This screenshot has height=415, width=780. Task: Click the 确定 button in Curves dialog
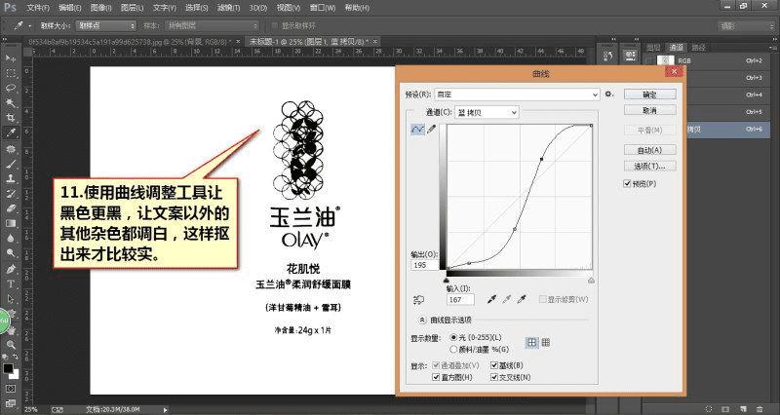pyautogui.click(x=649, y=94)
